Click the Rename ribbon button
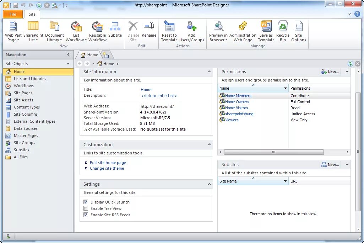The image size is (364, 243). click(x=149, y=29)
